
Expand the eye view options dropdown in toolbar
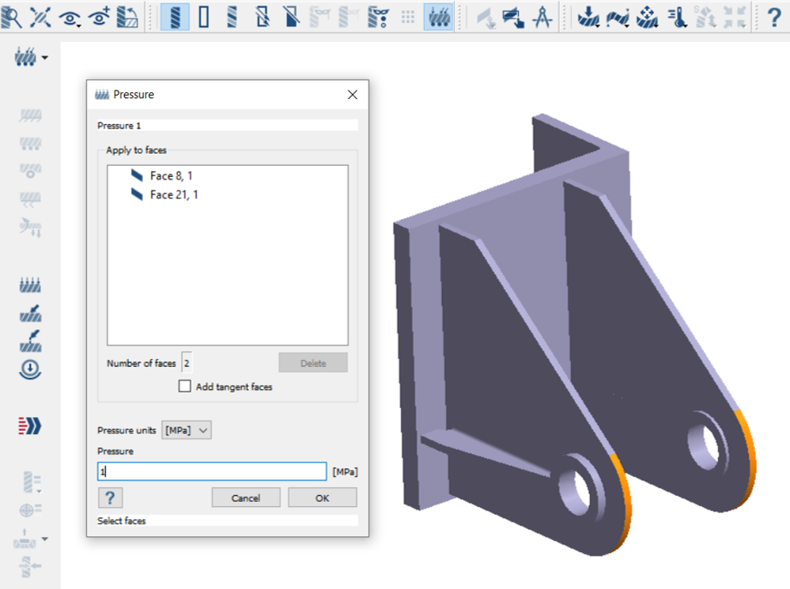[x=70, y=16]
